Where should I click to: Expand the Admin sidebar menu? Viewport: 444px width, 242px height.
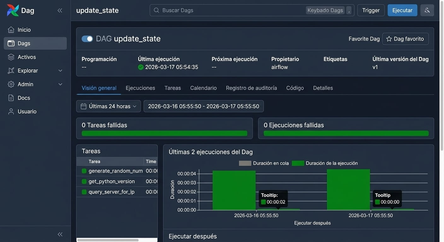pos(35,84)
